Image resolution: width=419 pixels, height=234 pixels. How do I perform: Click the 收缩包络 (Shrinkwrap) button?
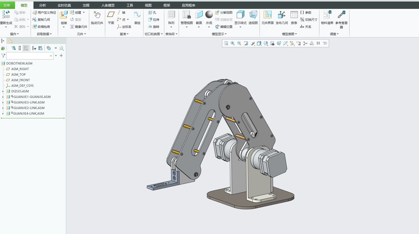click(x=41, y=27)
